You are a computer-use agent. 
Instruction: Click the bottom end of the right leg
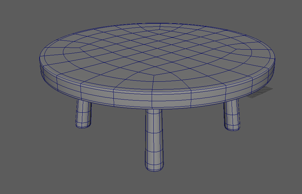click(x=233, y=128)
